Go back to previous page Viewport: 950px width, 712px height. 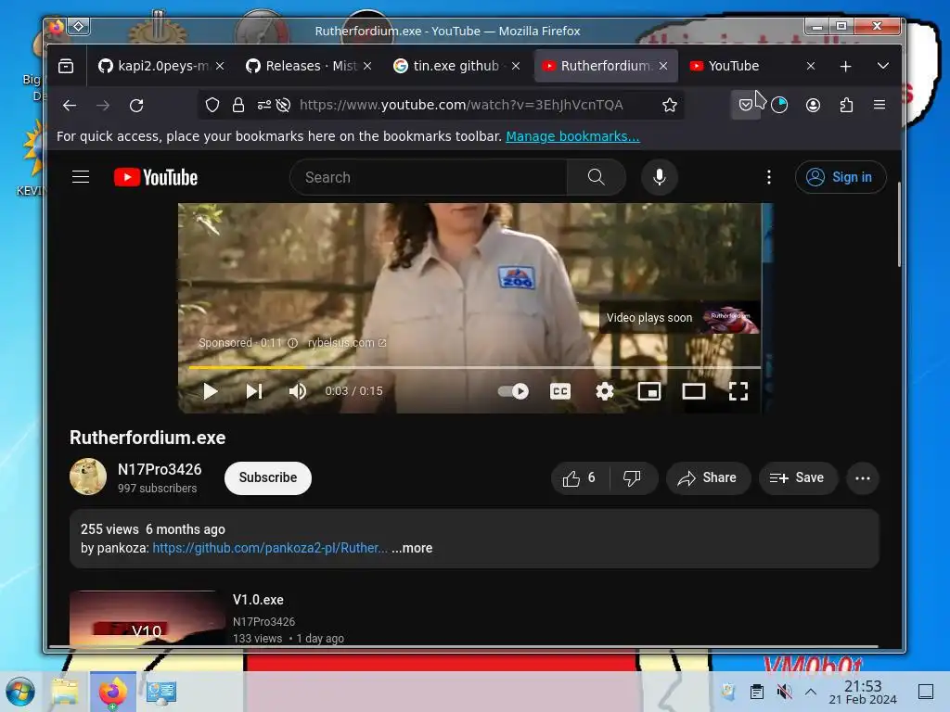coord(70,106)
